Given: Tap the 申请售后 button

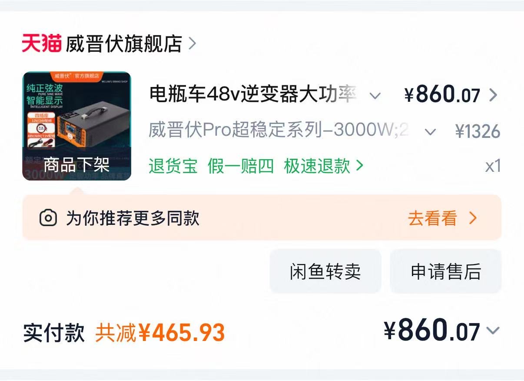Looking at the screenshot, I should pos(446,271).
